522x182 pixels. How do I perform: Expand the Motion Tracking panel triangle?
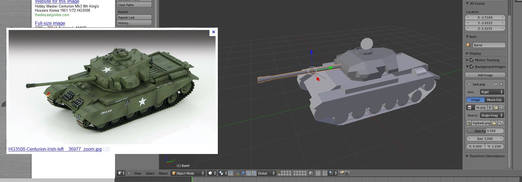pos(467,60)
